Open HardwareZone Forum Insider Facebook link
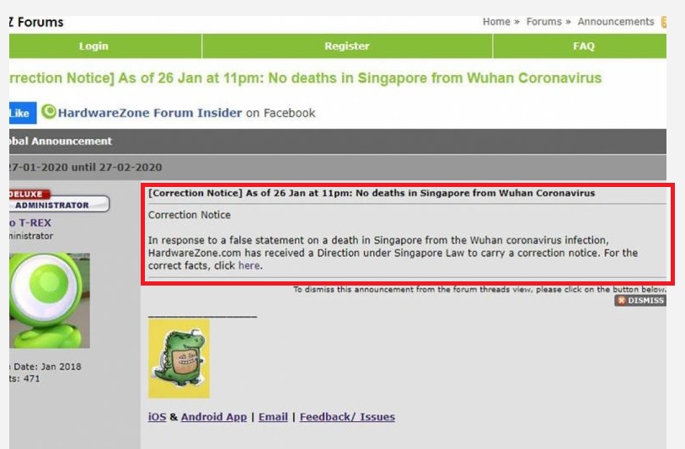The width and height of the screenshot is (685, 449). tap(150, 113)
